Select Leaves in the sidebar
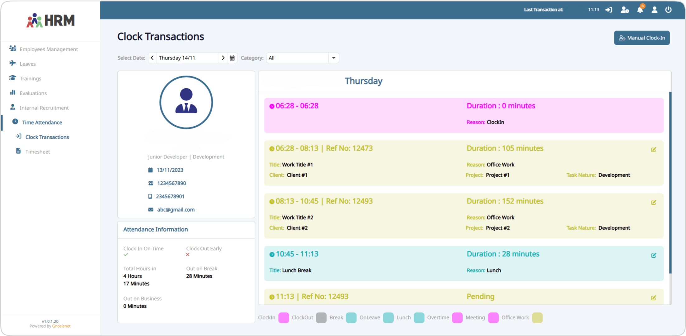This screenshot has width=686, height=336. [x=28, y=64]
